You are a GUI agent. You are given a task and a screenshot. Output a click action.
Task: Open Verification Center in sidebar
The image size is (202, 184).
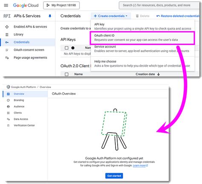click(24, 125)
